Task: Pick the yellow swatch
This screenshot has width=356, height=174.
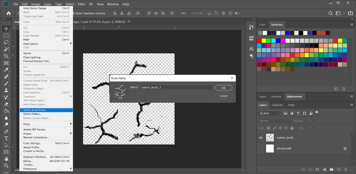Action: point(264,41)
